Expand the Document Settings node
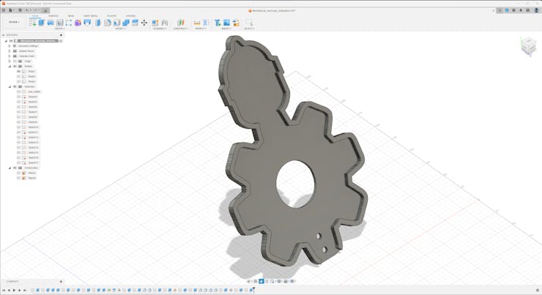The height and width of the screenshot is (295, 542). pos(10,46)
